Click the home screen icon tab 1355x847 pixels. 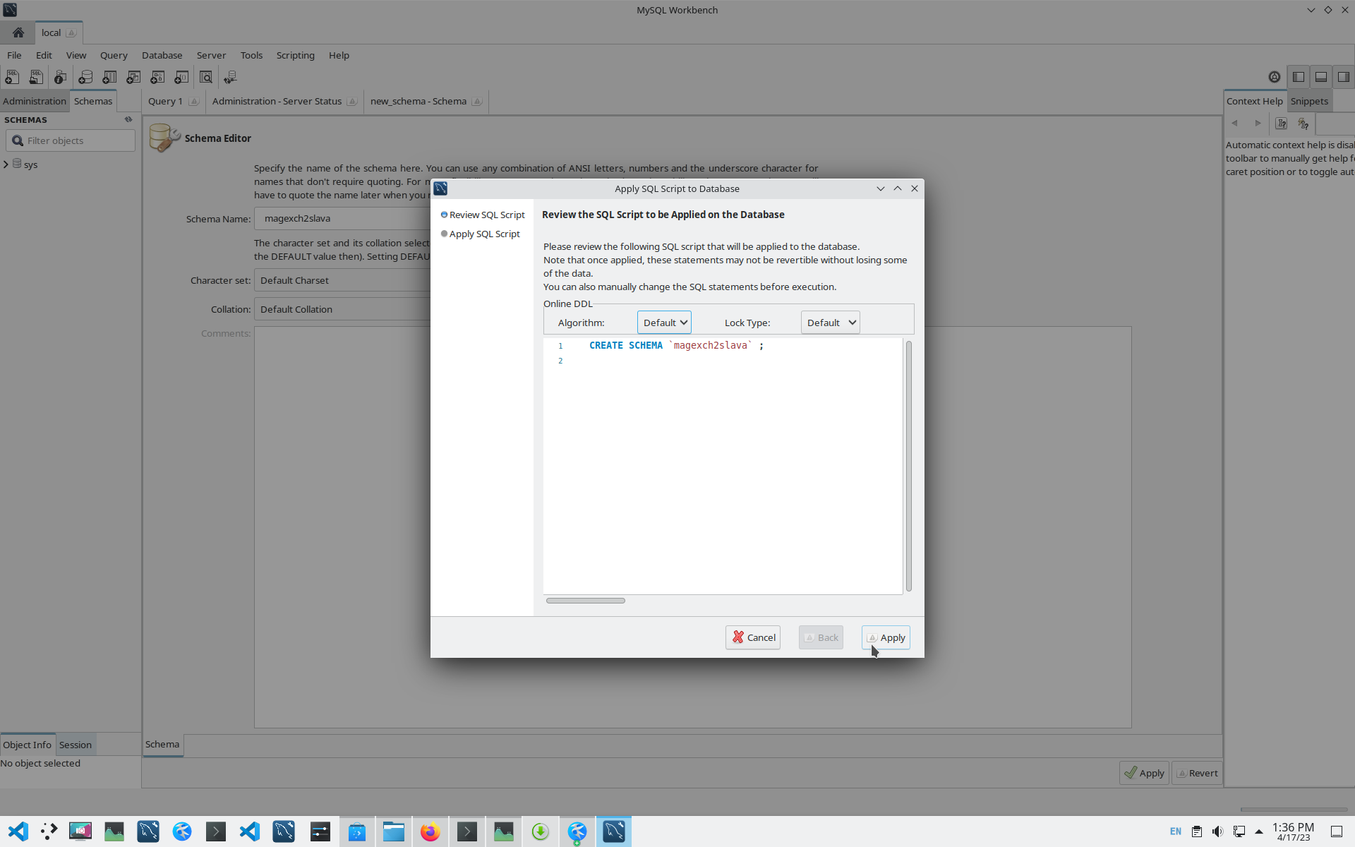point(18,32)
